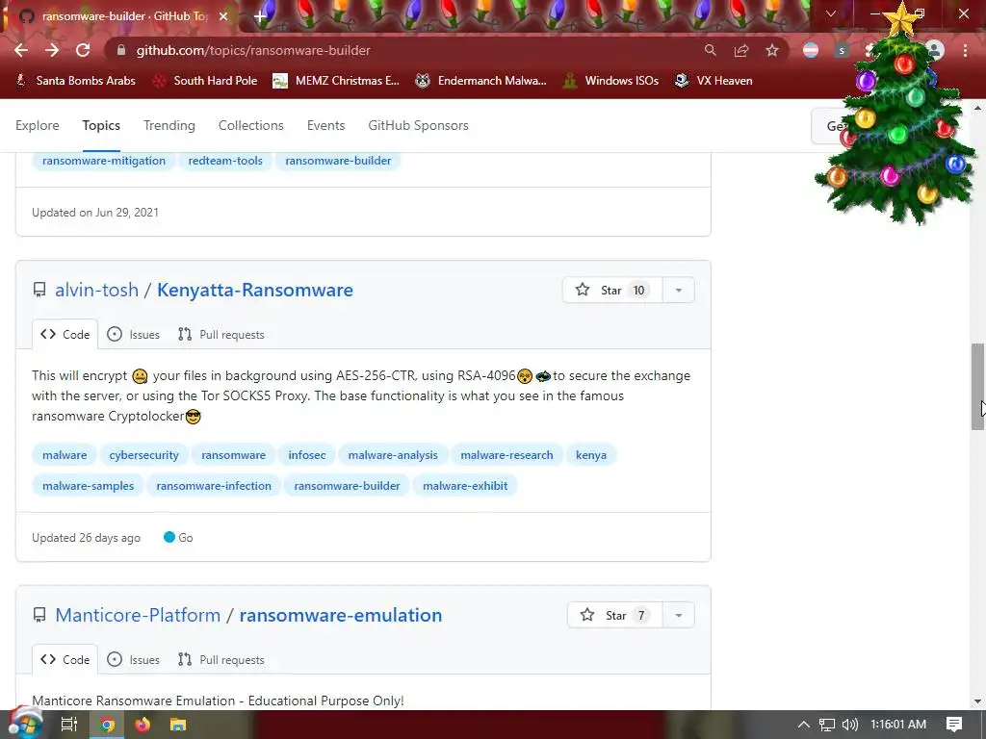986x739 pixels.
Task: Open Collections
Action: click(251, 125)
